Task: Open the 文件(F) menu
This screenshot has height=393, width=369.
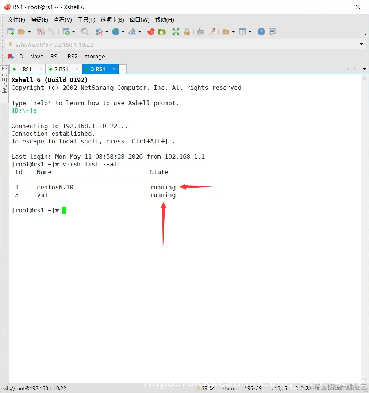Action: coord(16,20)
